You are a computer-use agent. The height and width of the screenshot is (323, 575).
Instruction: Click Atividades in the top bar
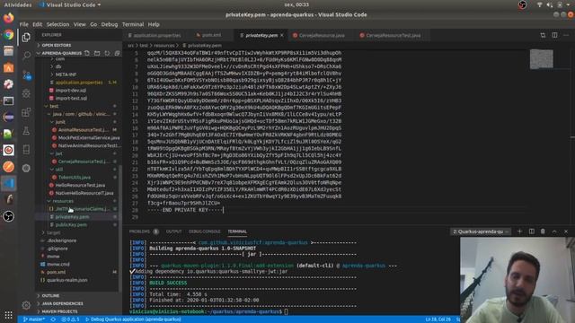[x=18, y=4]
